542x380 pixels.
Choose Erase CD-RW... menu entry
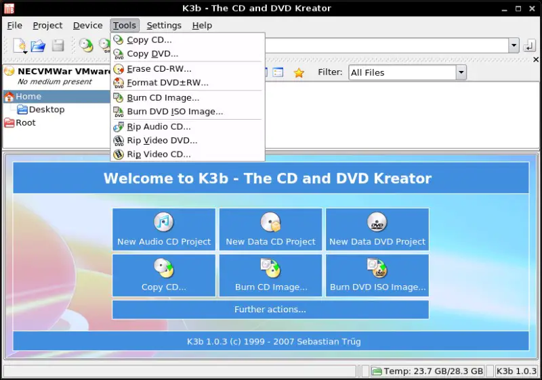[188, 69]
